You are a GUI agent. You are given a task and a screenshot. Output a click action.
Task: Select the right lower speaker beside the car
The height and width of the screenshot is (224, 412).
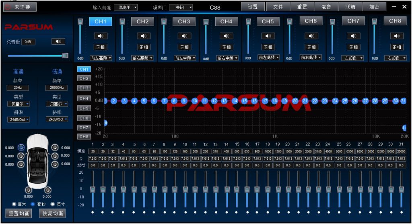click(x=55, y=164)
